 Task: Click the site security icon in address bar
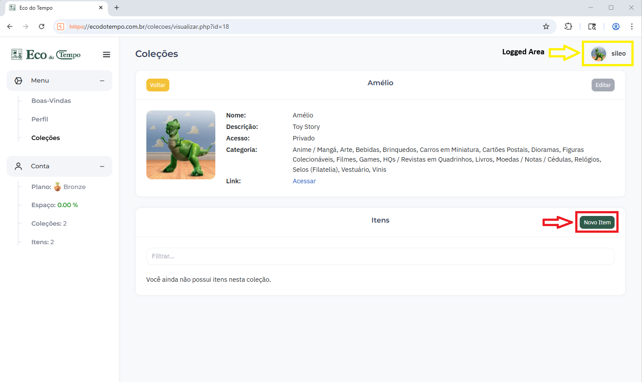[61, 26]
